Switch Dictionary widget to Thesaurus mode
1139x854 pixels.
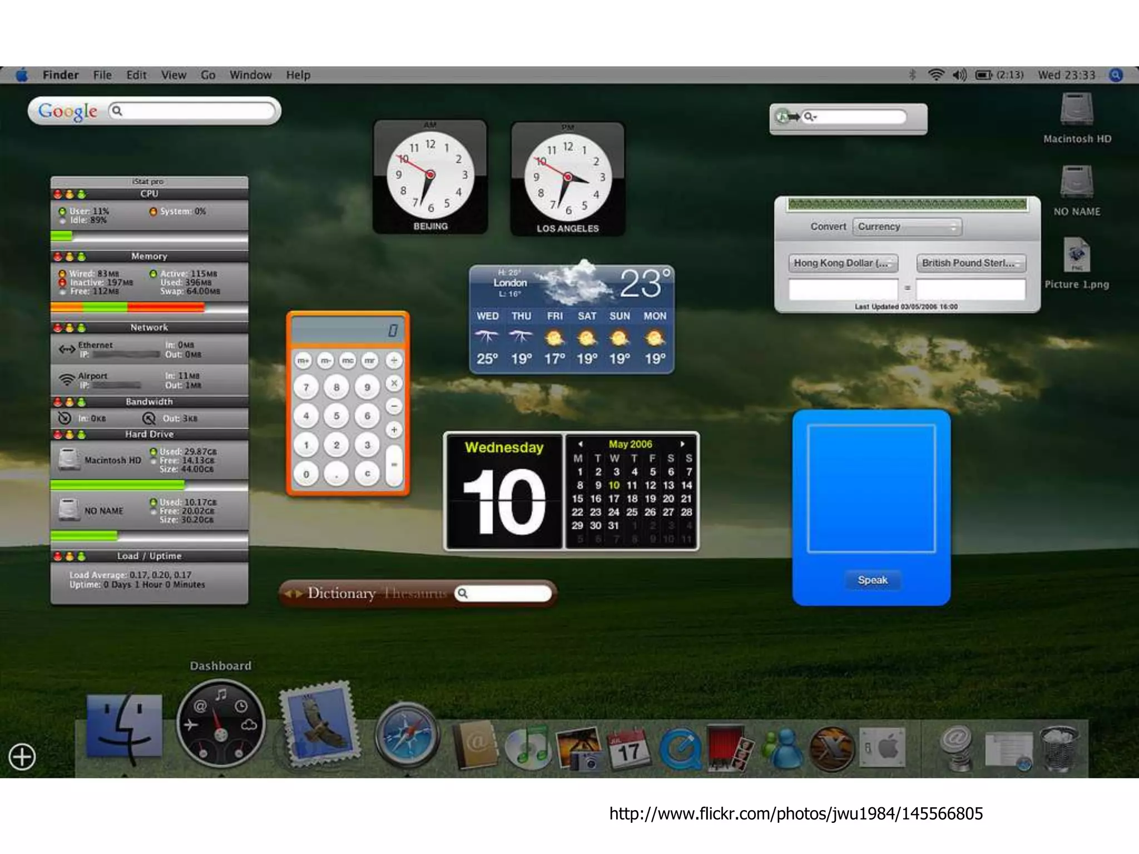pos(415,593)
